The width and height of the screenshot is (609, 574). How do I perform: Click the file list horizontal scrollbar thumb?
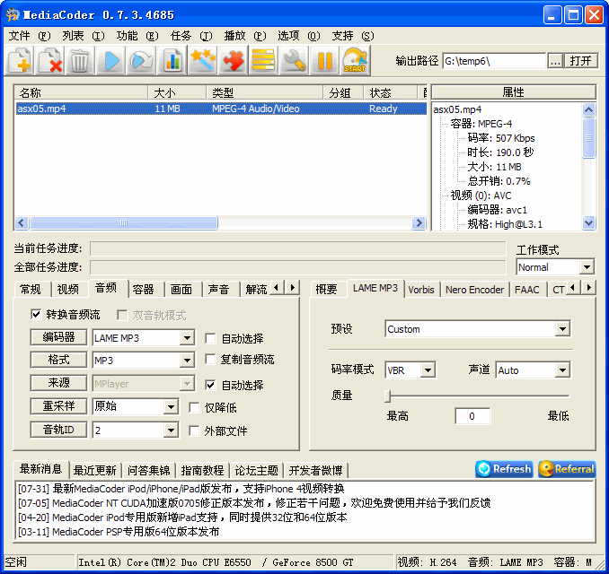click(124, 223)
